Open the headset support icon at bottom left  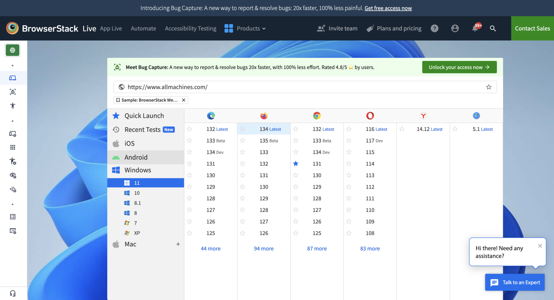(12, 294)
